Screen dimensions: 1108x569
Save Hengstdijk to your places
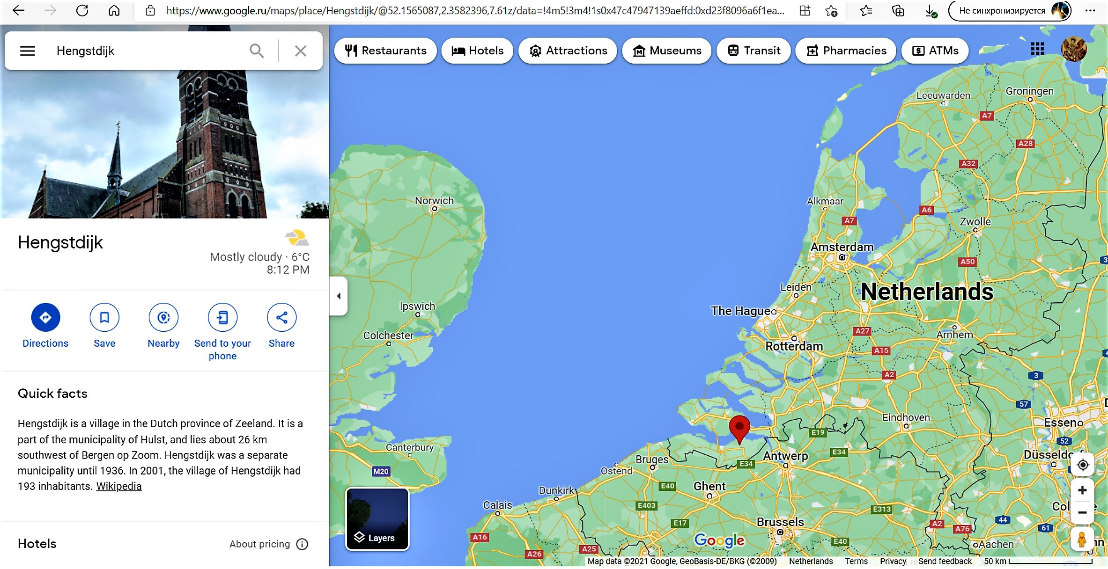(x=104, y=326)
